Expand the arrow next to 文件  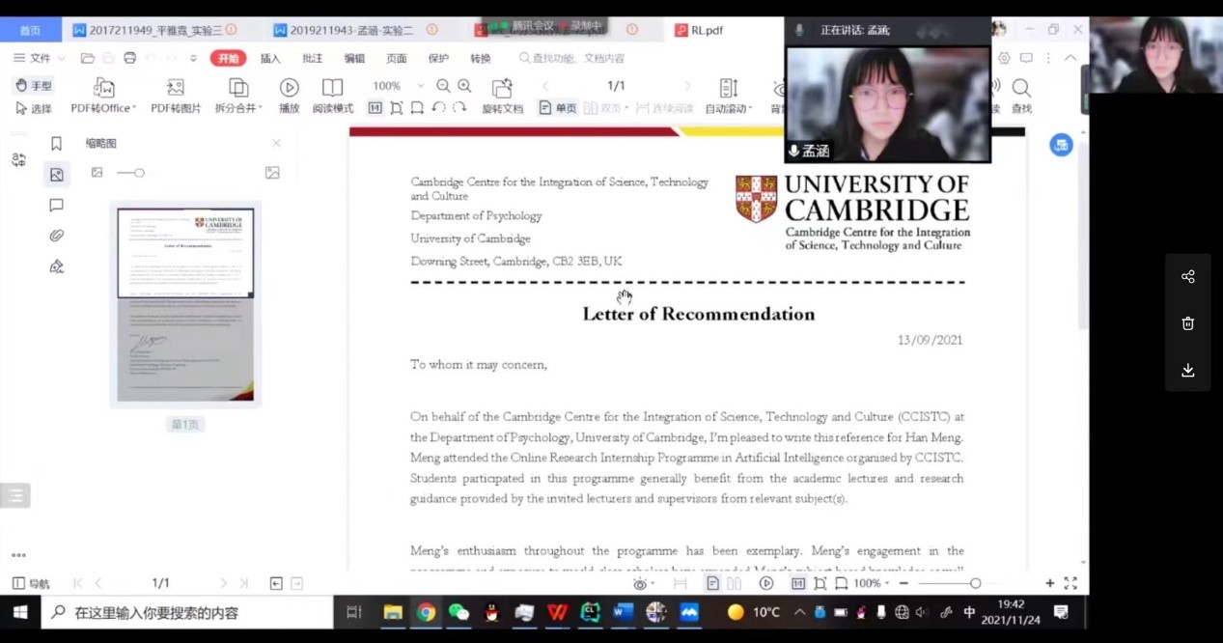pos(60,58)
